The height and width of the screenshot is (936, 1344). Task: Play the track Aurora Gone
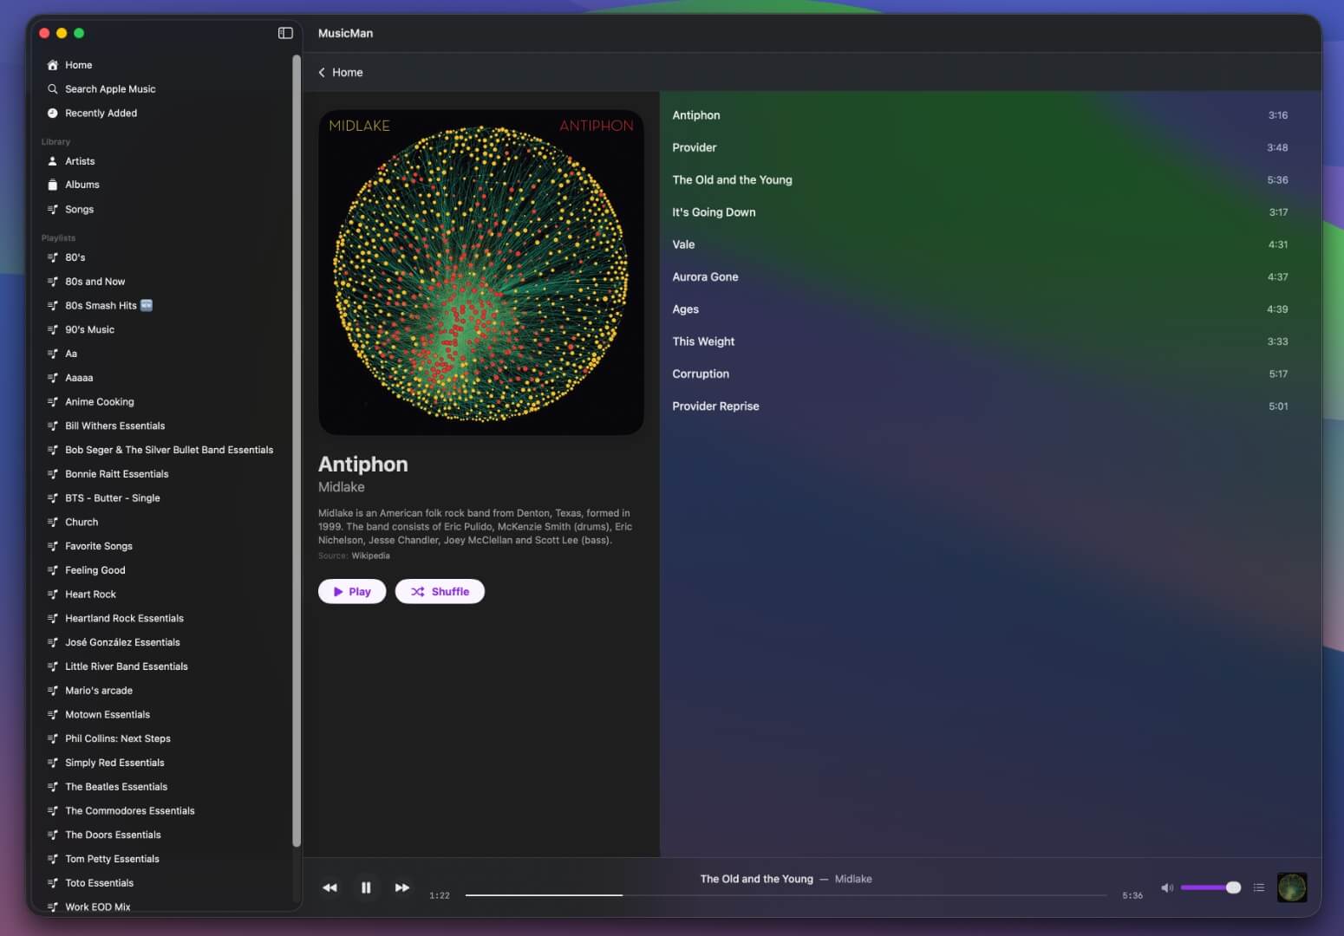coord(980,277)
